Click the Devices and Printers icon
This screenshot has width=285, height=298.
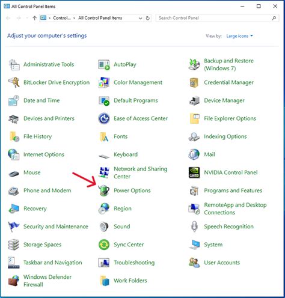14,119
